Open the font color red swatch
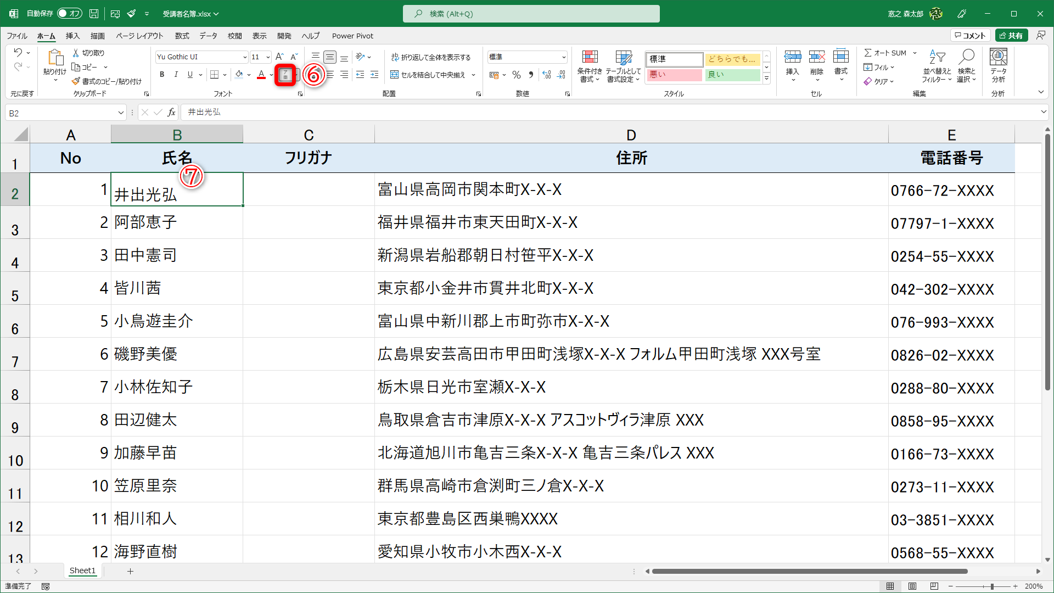Screen dimensions: 1054x593 (261, 75)
